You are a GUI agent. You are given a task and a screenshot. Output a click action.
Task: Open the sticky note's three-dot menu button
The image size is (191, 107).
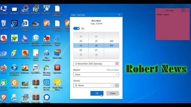183,10
